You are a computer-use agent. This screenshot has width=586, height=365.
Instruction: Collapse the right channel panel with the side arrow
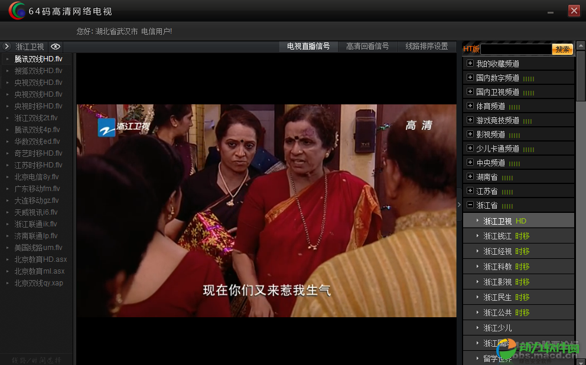pos(459,204)
